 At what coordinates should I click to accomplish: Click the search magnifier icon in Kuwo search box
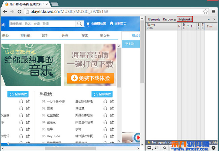click(x=80, y=24)
